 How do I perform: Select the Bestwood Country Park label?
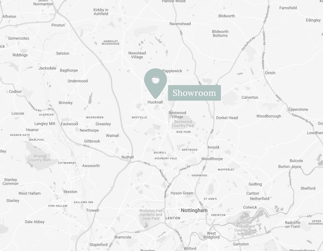(x=183, y=124)
